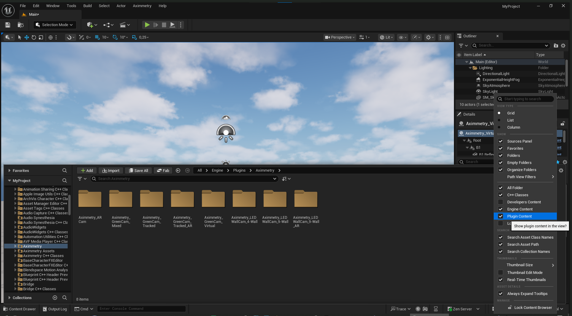Click the Import button
Viewport: 572px width, 316px height.
coord(111,170)
